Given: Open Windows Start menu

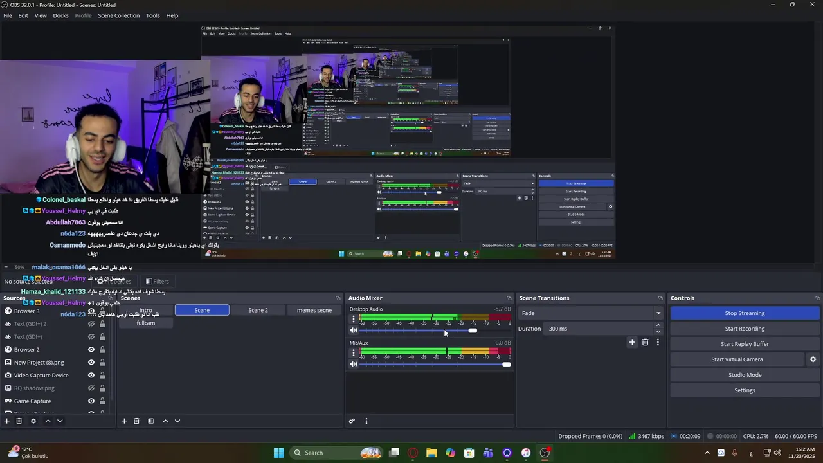Looking at the screenshot, I should tap(278, 453).
